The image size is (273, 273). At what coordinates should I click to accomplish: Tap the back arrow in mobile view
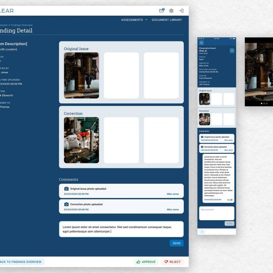coord(202,42)
